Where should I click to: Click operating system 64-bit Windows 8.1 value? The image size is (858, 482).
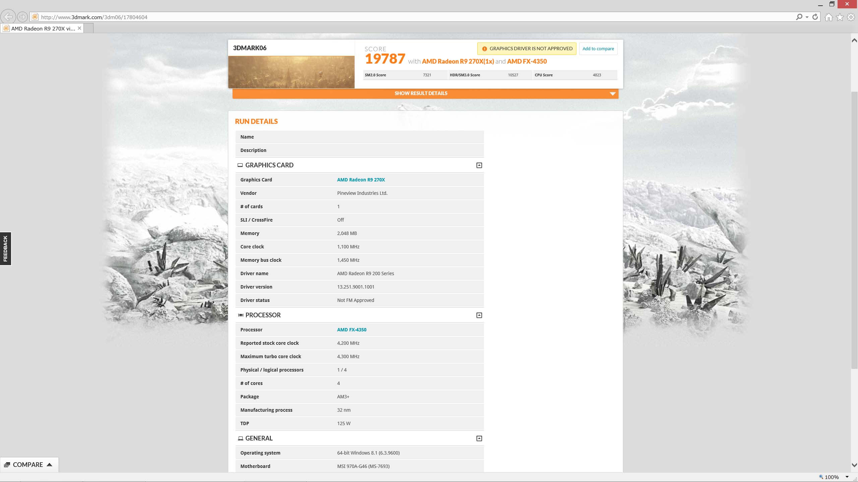pos(368,453)
